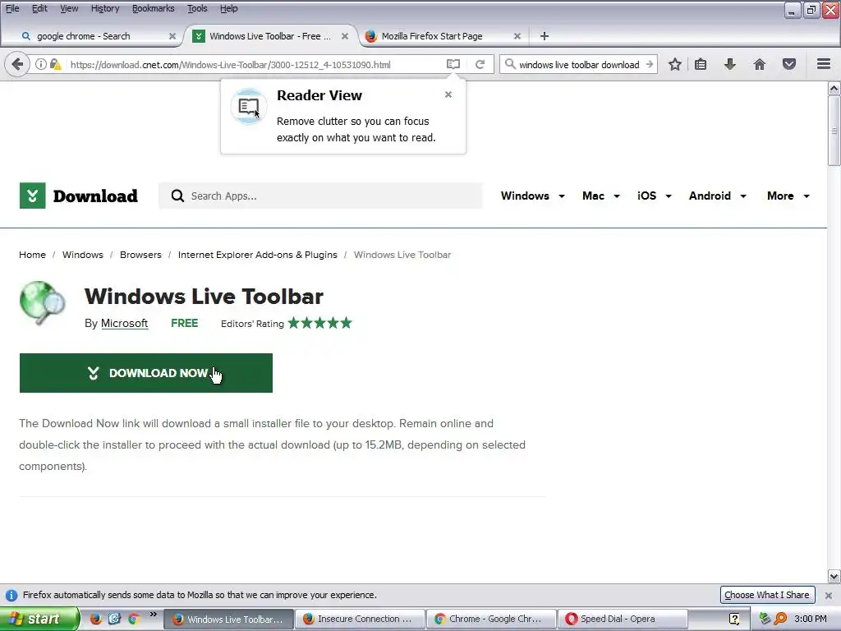Go to Home breadcrumb link
The width and height of the screenshot is (841, 631).
(32, 255)
